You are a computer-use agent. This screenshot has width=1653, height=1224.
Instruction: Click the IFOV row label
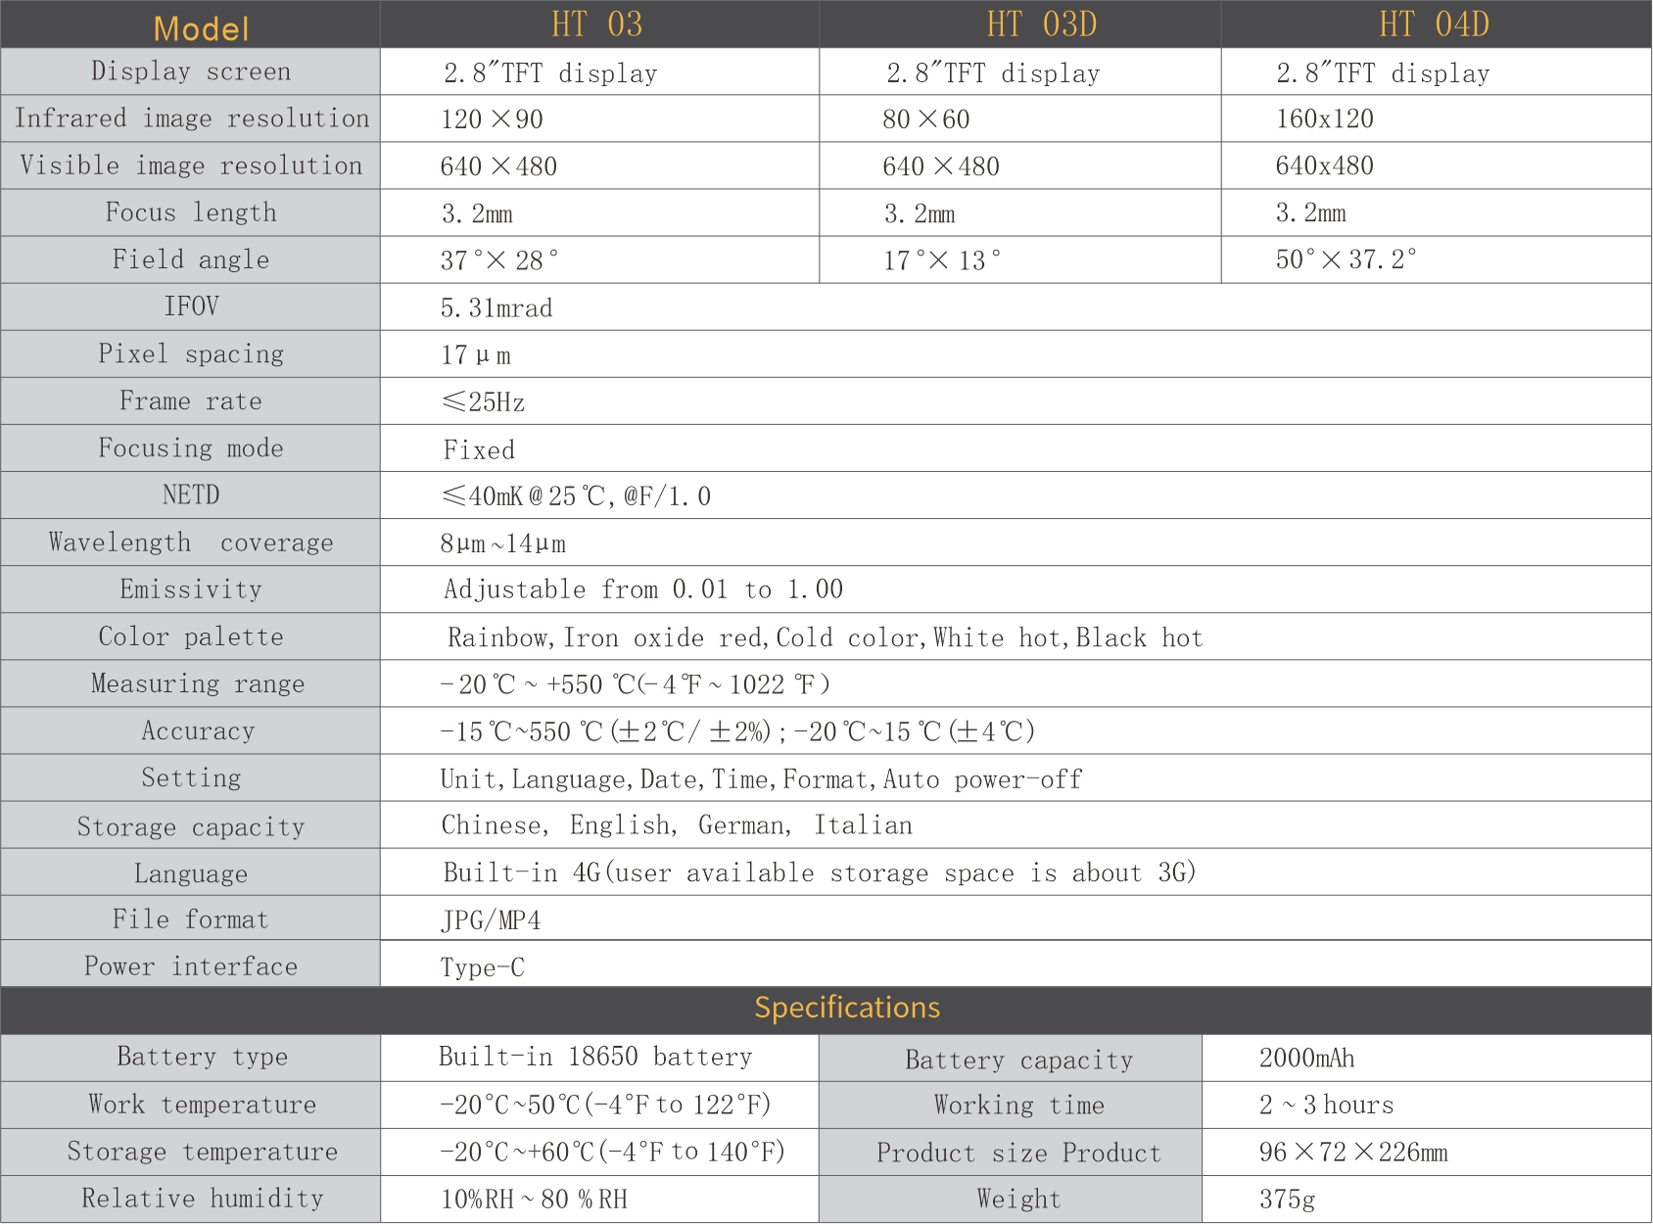click(191, 306)
